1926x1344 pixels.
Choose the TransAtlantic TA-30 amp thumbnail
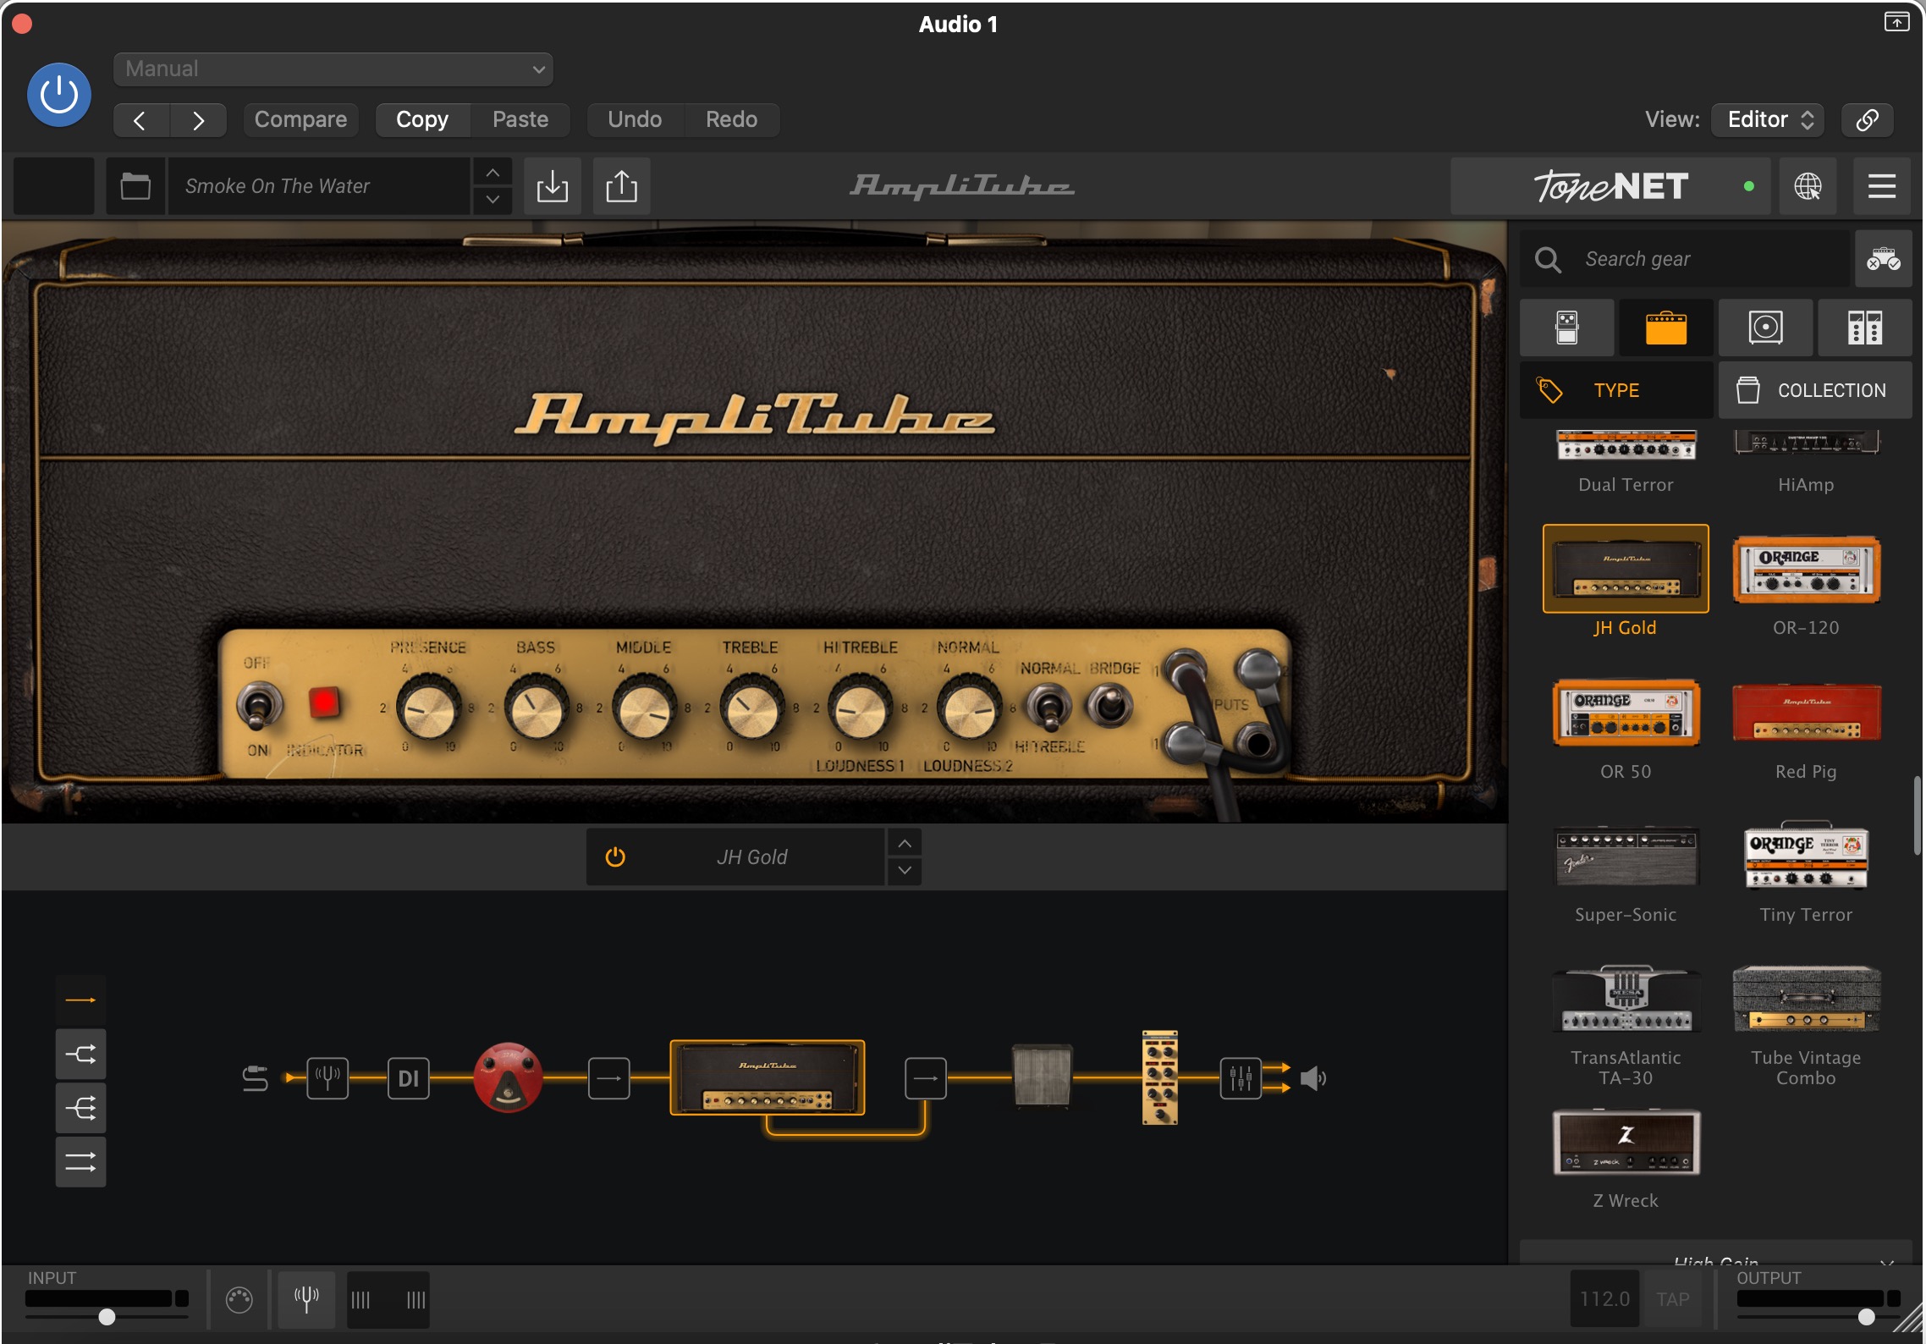(x=1626, y=999)
